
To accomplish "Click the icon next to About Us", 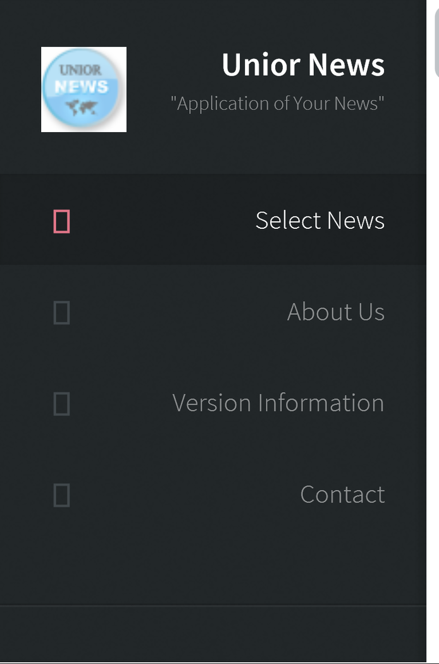I will [x=61, y=312].
